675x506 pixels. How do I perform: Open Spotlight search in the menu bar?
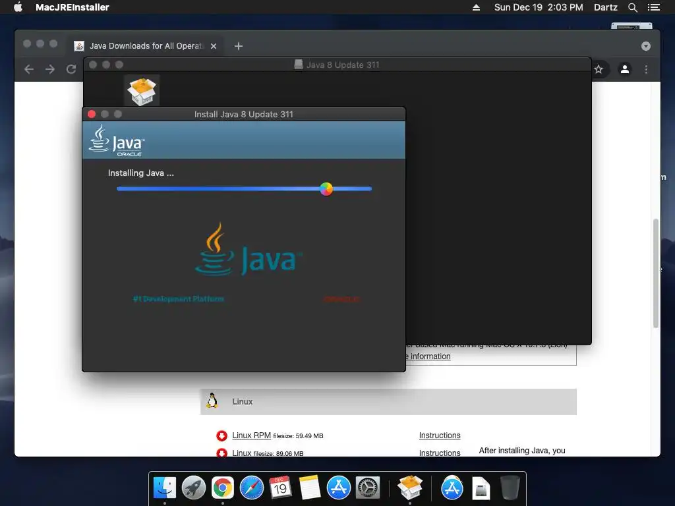coord(632,7)
